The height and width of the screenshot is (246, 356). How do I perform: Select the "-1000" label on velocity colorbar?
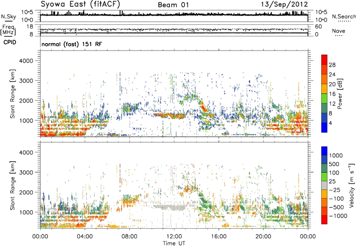tap(338, 216)
